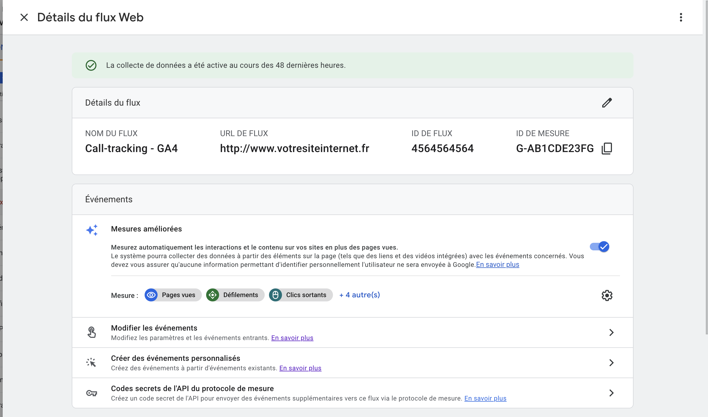This screenshot has width=708, height=417.
Task: Show the + 4 autre(s) measurements
Action: click(360, 295)
